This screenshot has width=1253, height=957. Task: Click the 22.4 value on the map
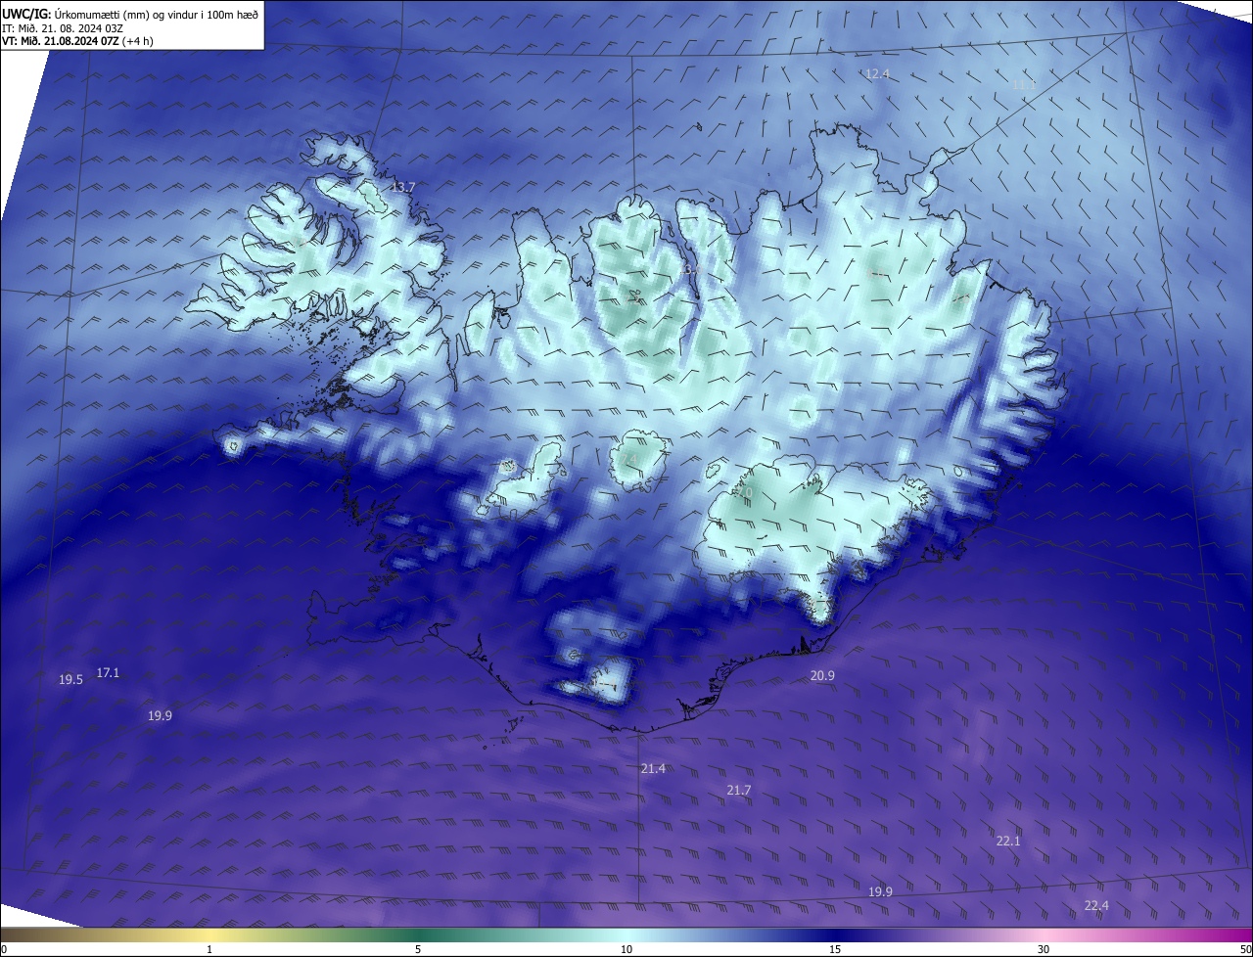[x=1096, y=906]
